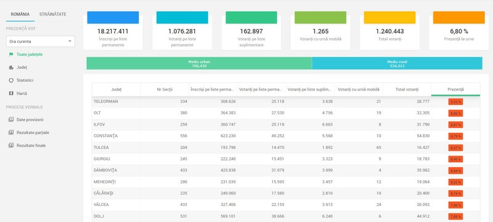The height and width of the screenshot is (222, 493).
Task: Select the CONSTANȚA row name
Action: coord(105,136)
